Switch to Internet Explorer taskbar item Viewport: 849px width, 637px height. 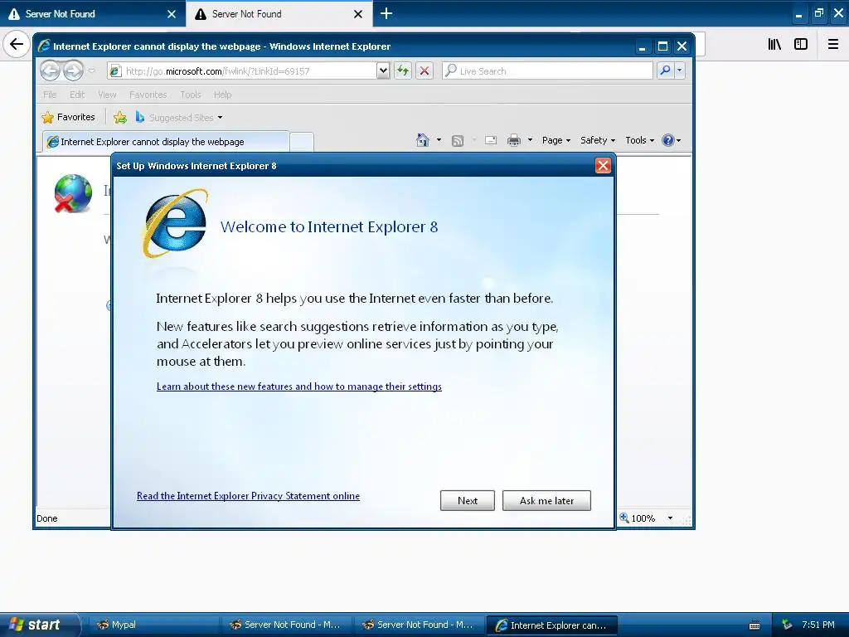coord(551,625)
